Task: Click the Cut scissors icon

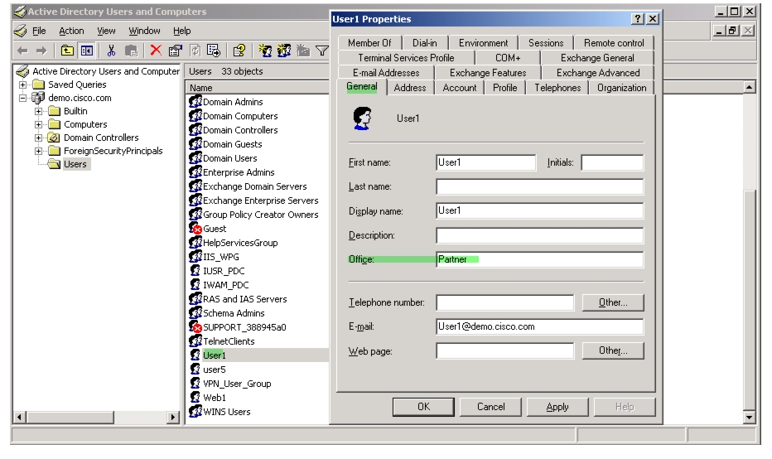Action: tap(111, 51)
